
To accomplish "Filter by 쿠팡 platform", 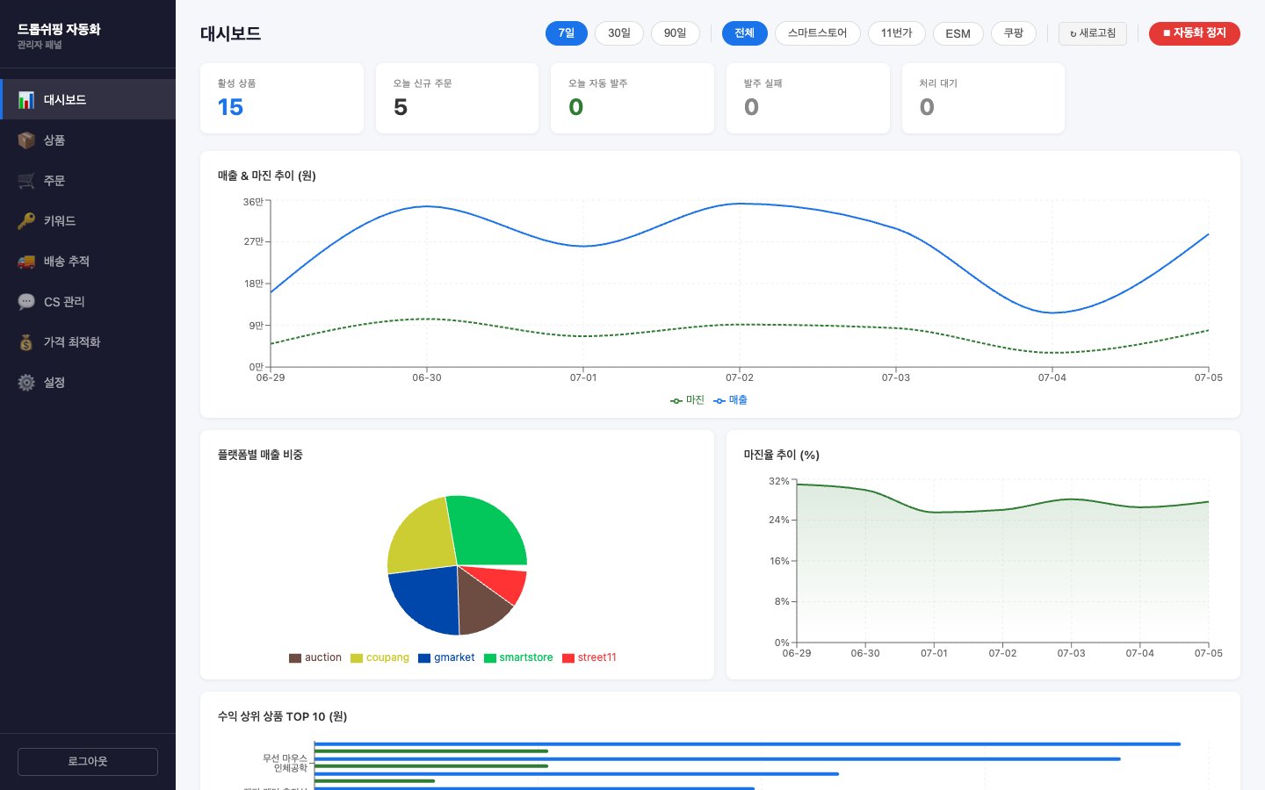I will (x=1014, y=33).
